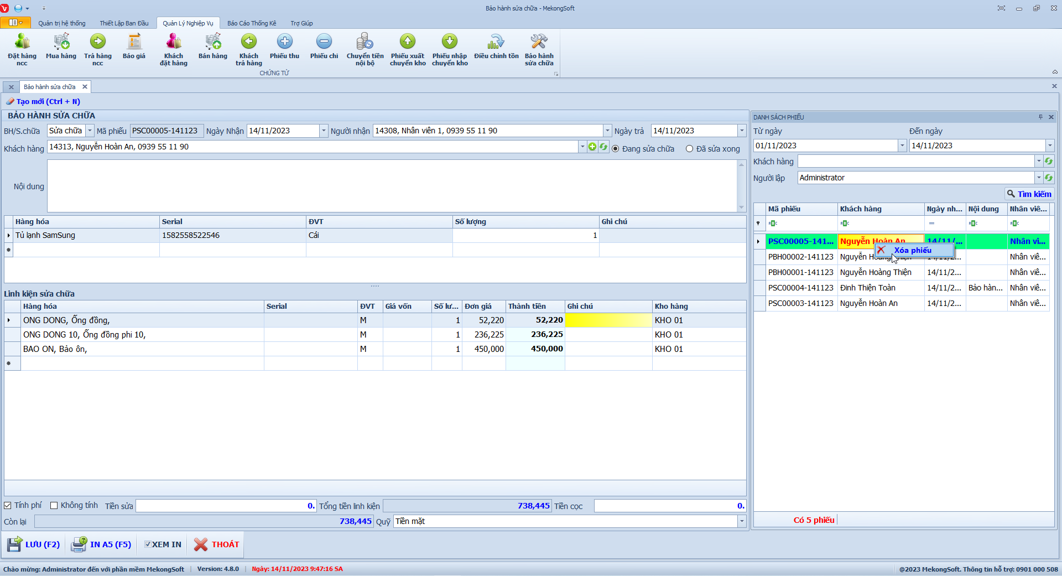
Task: Open the Báo giá ribbon icon
Action: point(134,42)
